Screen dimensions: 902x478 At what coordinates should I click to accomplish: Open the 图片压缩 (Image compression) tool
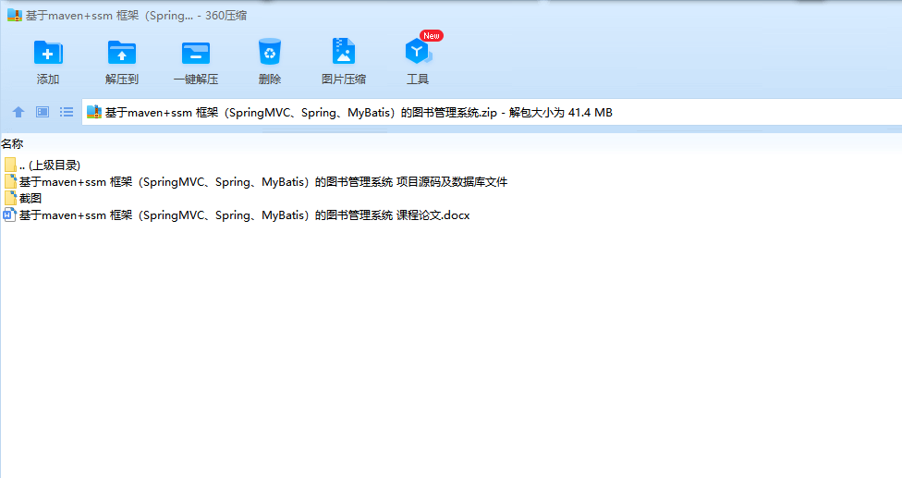point(344,52)
